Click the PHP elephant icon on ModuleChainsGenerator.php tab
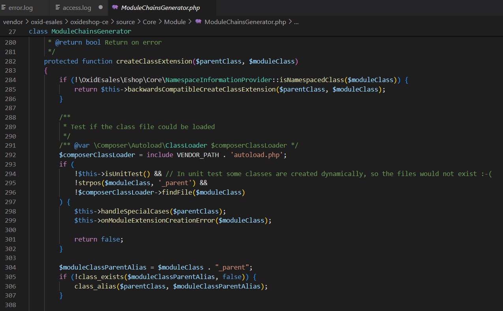Viewport: 503px width, 311px height. 115,7
